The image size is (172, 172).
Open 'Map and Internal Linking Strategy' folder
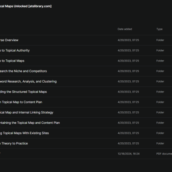pyautogui.click(x=27, y=112)
